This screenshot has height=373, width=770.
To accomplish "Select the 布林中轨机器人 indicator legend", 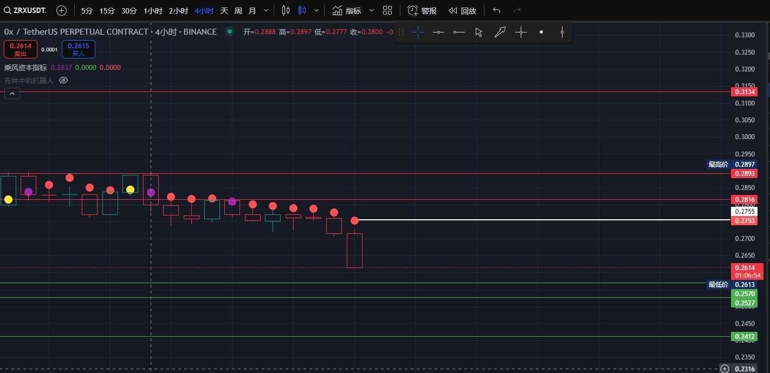I will point(29,80).
